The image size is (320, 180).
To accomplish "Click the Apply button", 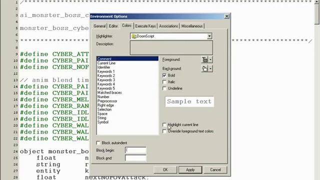I will [190, 170].
